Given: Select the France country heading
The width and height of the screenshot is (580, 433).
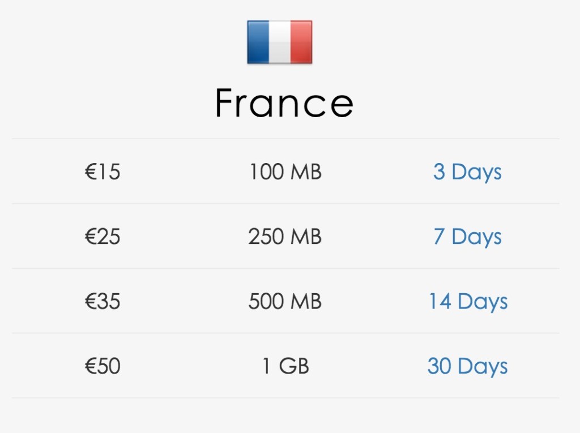Looking at the screenshot, I should coord(284,103).
